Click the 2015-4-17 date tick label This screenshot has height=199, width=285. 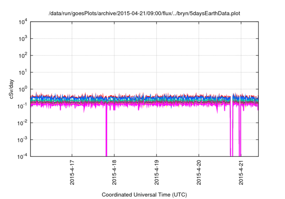pyautogui.click(x=72, y=172)
